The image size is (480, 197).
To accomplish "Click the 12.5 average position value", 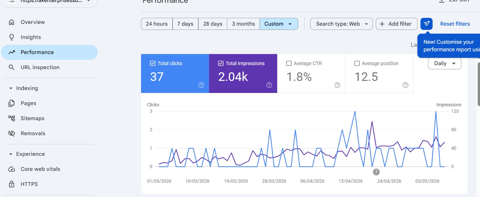I will pyautogui.click(x=366, y=77).
